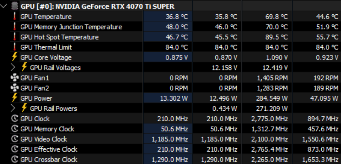Image resolution: width=341 pixels, height=164 pixels.
Task: Click clock icon beside GPU Memory Clock
Action: [x=14, y=129]
